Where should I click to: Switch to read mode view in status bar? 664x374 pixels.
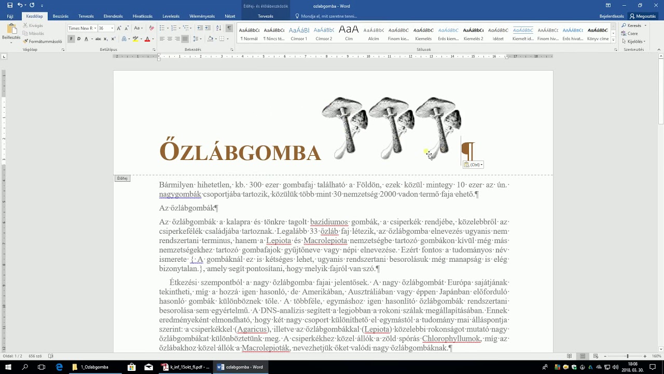[x=570, y=356]
